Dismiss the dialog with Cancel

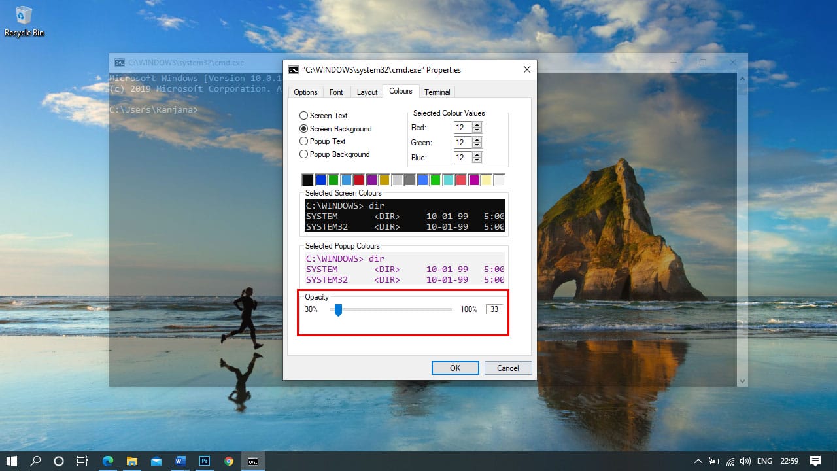pyautogui.click(x=508, y=368)
